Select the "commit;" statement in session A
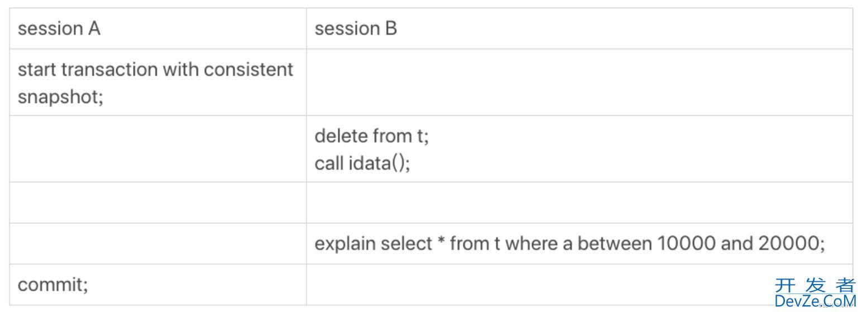The height and width of the screenshot is (313, 862). pos(53,285)
